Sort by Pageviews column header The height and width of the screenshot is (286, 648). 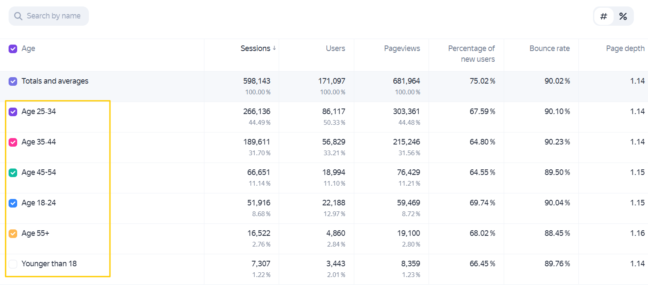pos(402,48)
